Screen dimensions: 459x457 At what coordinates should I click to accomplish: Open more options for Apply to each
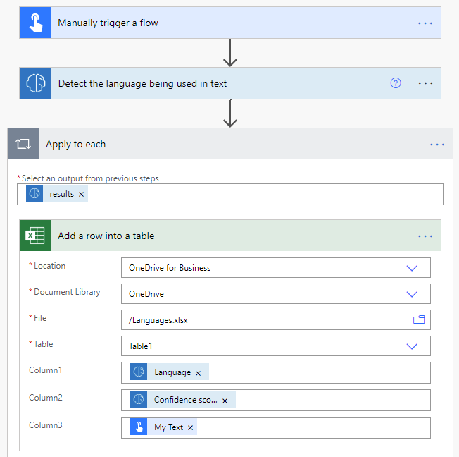click(437, 145)
